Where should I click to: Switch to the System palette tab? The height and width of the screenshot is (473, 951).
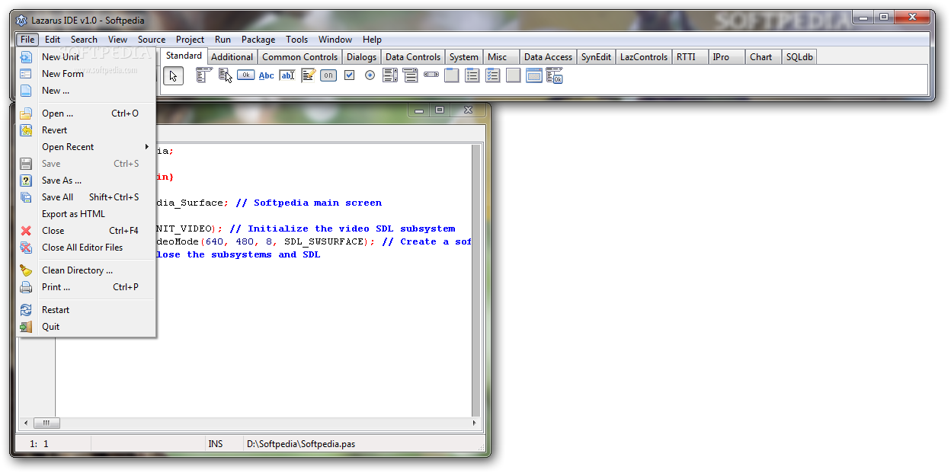coord(463,57)
